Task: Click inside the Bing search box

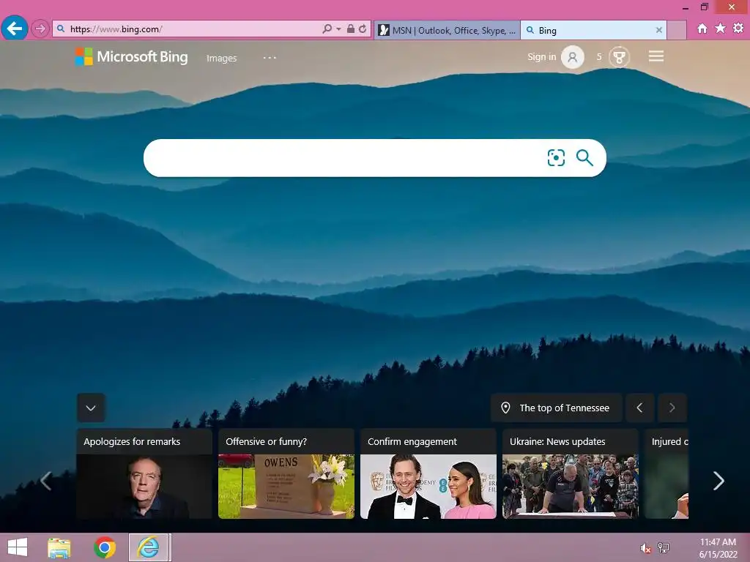Action: tap(344, 158)
